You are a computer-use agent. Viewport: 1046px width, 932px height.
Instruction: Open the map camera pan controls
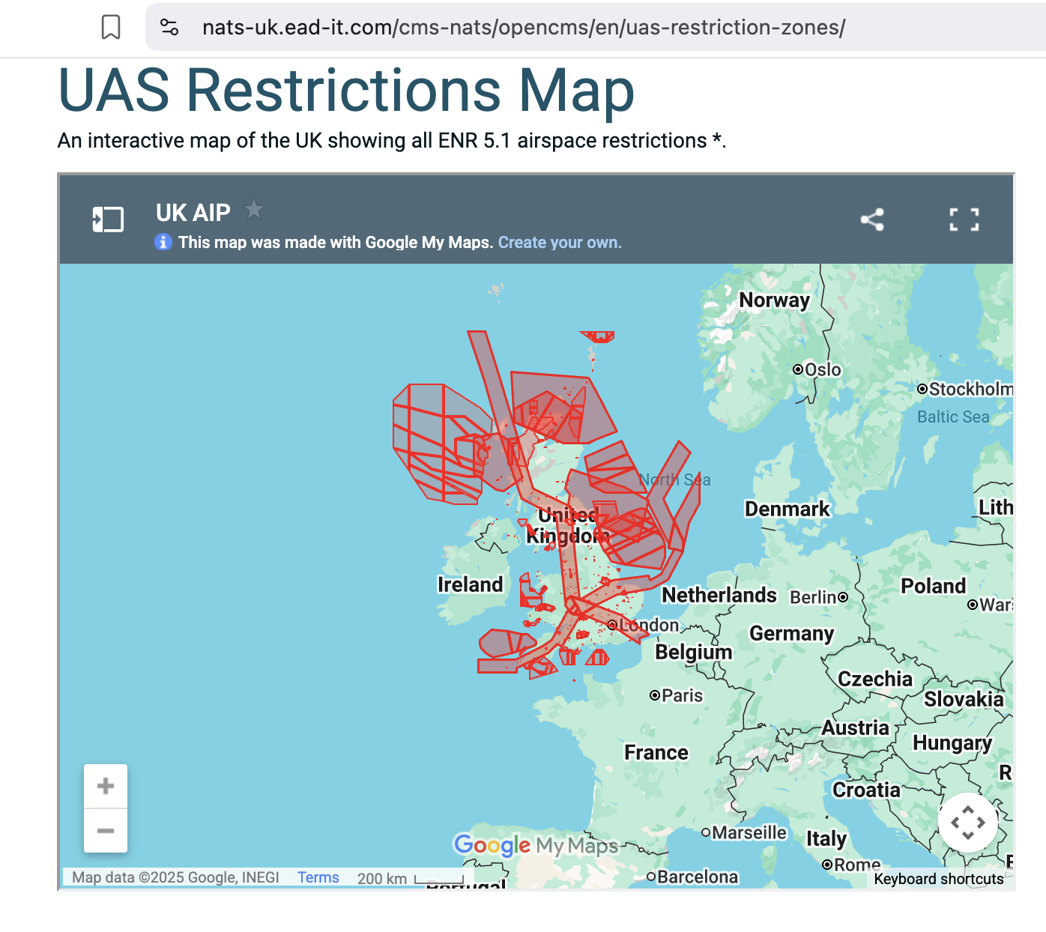(967, 823)
